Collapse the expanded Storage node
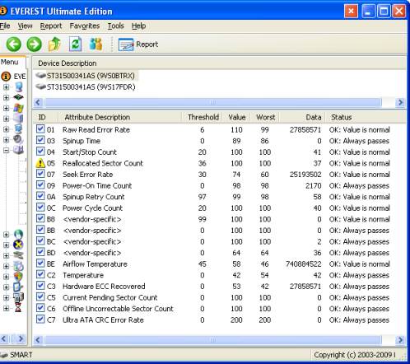Screen dimensions: 410x364 [6, 150]
